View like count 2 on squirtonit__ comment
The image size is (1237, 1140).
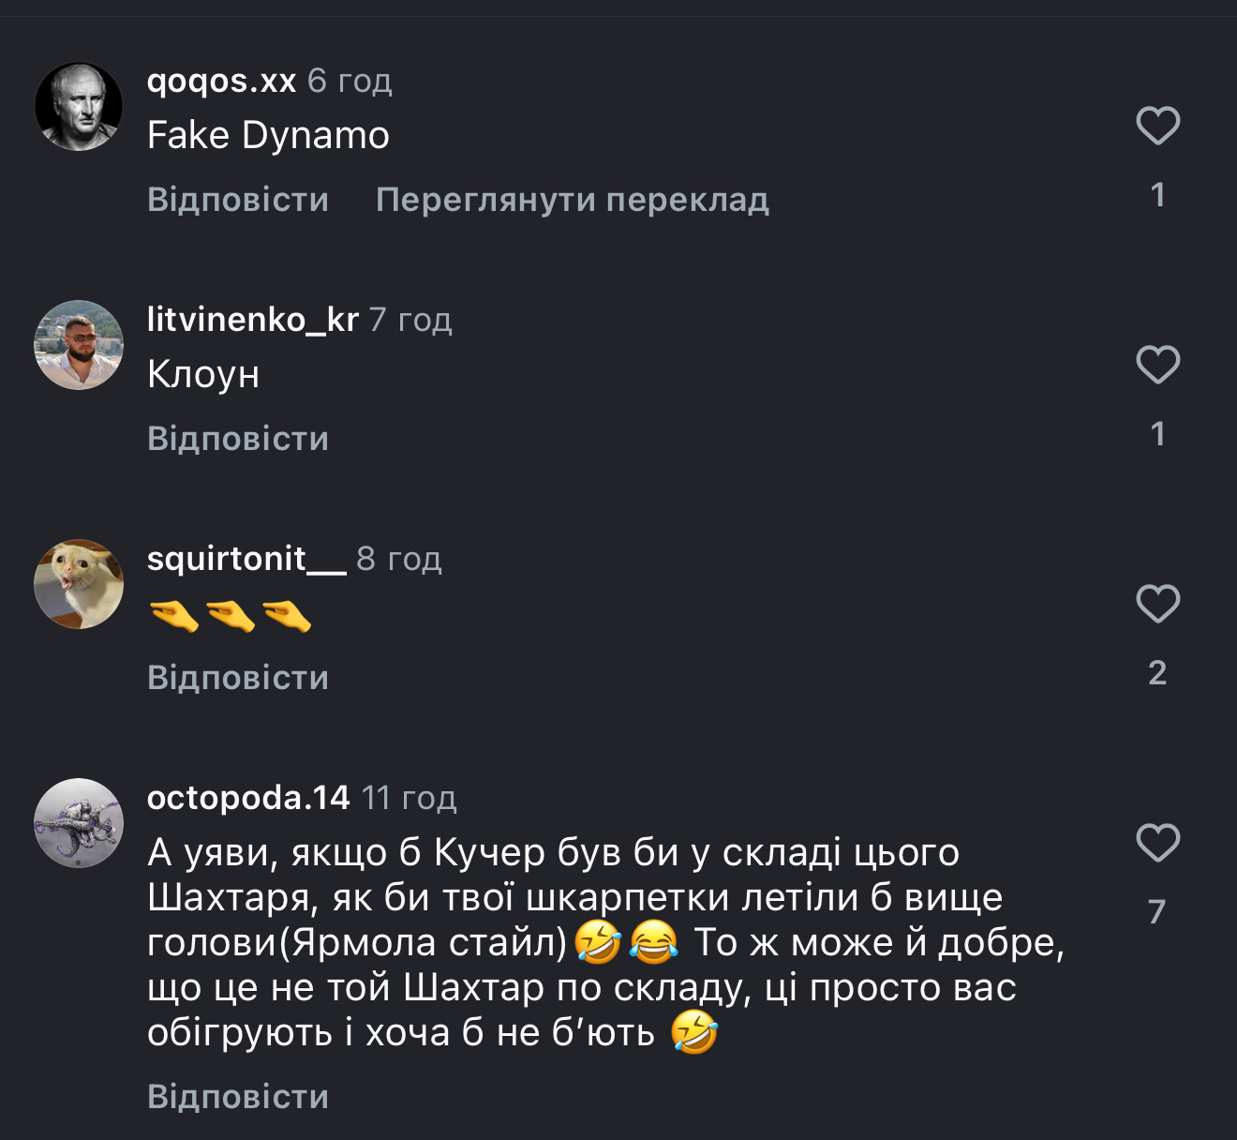[x=1157, y=673]
